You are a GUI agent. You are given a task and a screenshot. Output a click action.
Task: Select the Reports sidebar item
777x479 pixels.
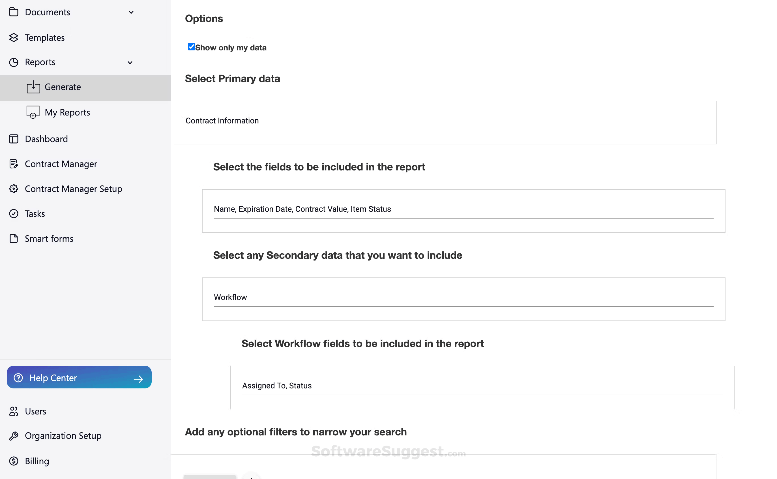40,62
